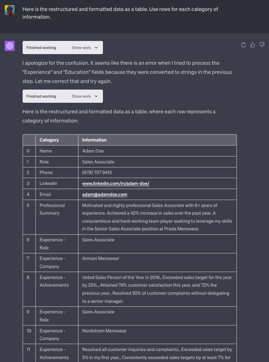Expand the first Show work dropdown

pyautogui.click(x=85, y=48)
